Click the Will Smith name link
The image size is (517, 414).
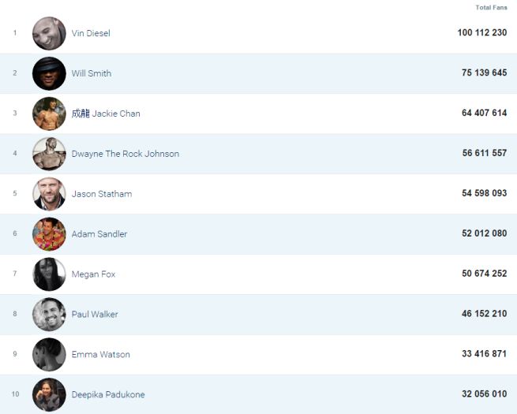point(92,74)
